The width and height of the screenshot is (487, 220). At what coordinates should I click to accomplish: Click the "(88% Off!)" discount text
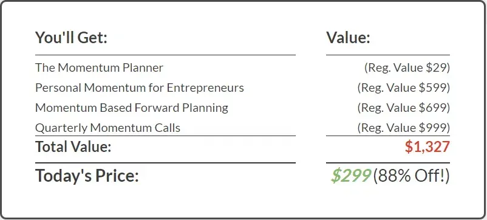[x=411, y=176]
